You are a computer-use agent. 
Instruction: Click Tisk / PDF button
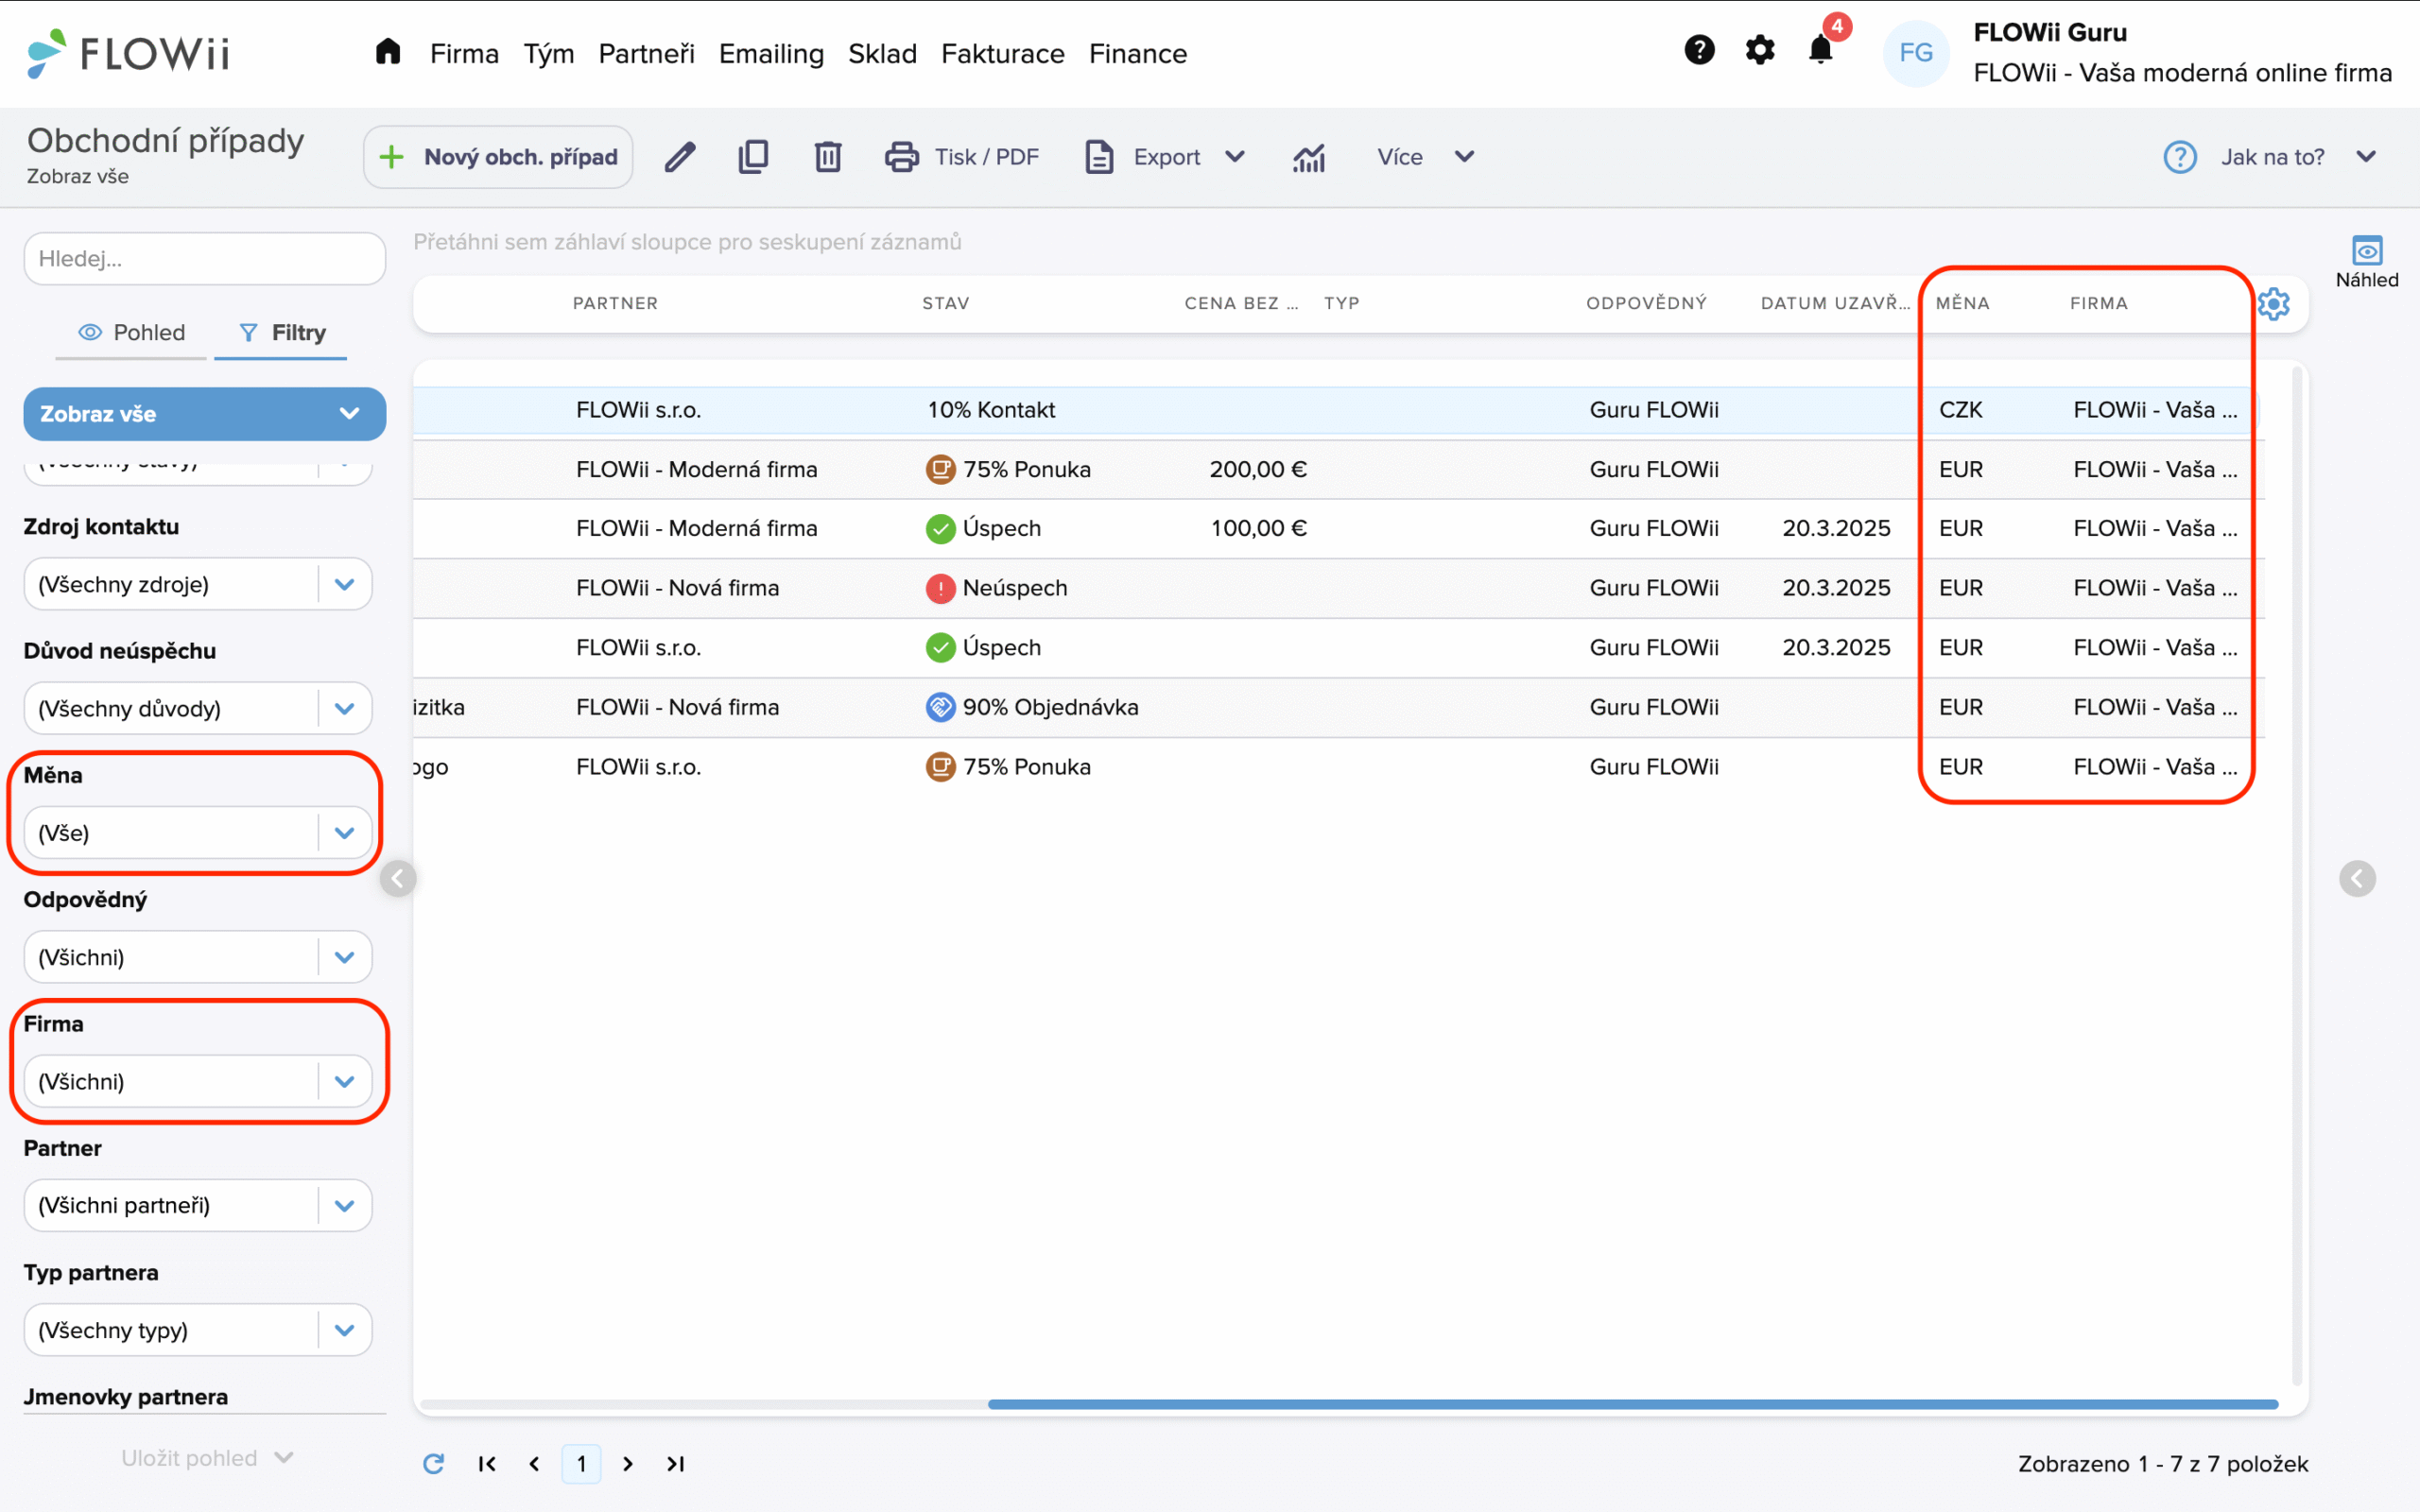(x=962, y=157)
